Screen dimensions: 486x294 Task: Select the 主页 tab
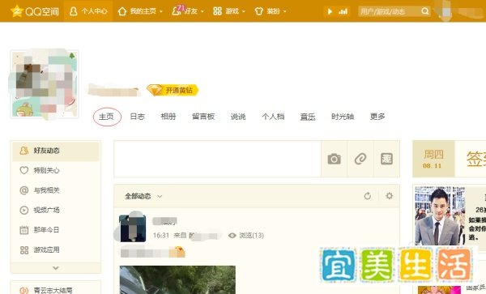(107, 117)
